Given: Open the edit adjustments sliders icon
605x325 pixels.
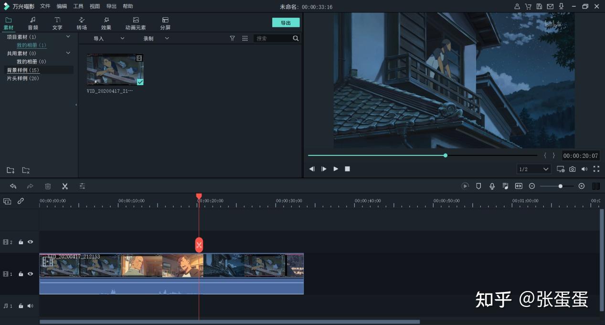Looking at the screenshot, I should pos(82,186).
